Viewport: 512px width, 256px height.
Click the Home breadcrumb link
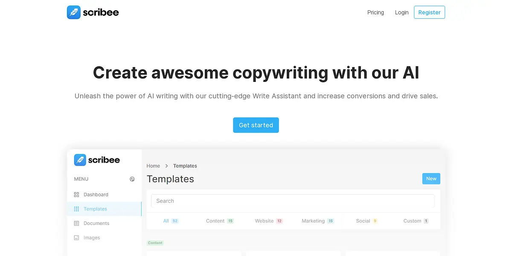click(x=153, y=166)
